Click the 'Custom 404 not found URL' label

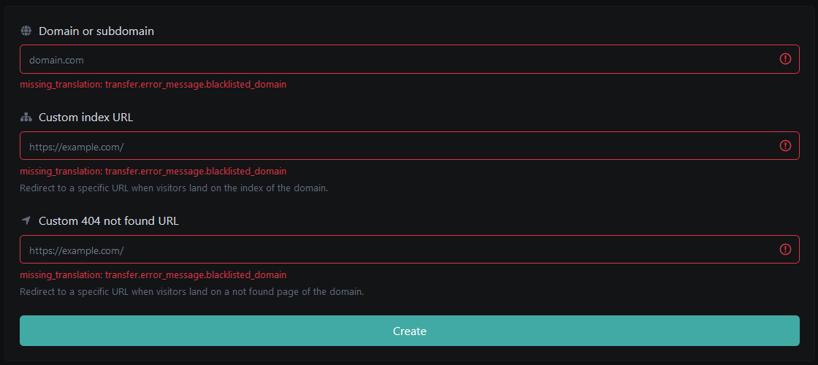pyautogui.click(x=108, y=220)
